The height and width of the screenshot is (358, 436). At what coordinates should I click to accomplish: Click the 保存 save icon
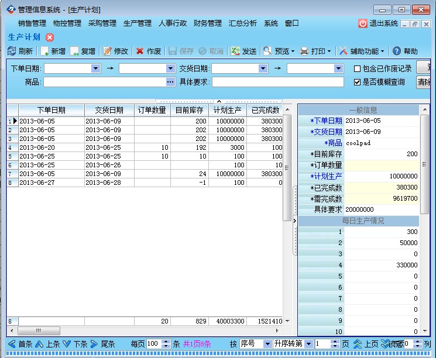pyautogui.click(x=173, y=51)
